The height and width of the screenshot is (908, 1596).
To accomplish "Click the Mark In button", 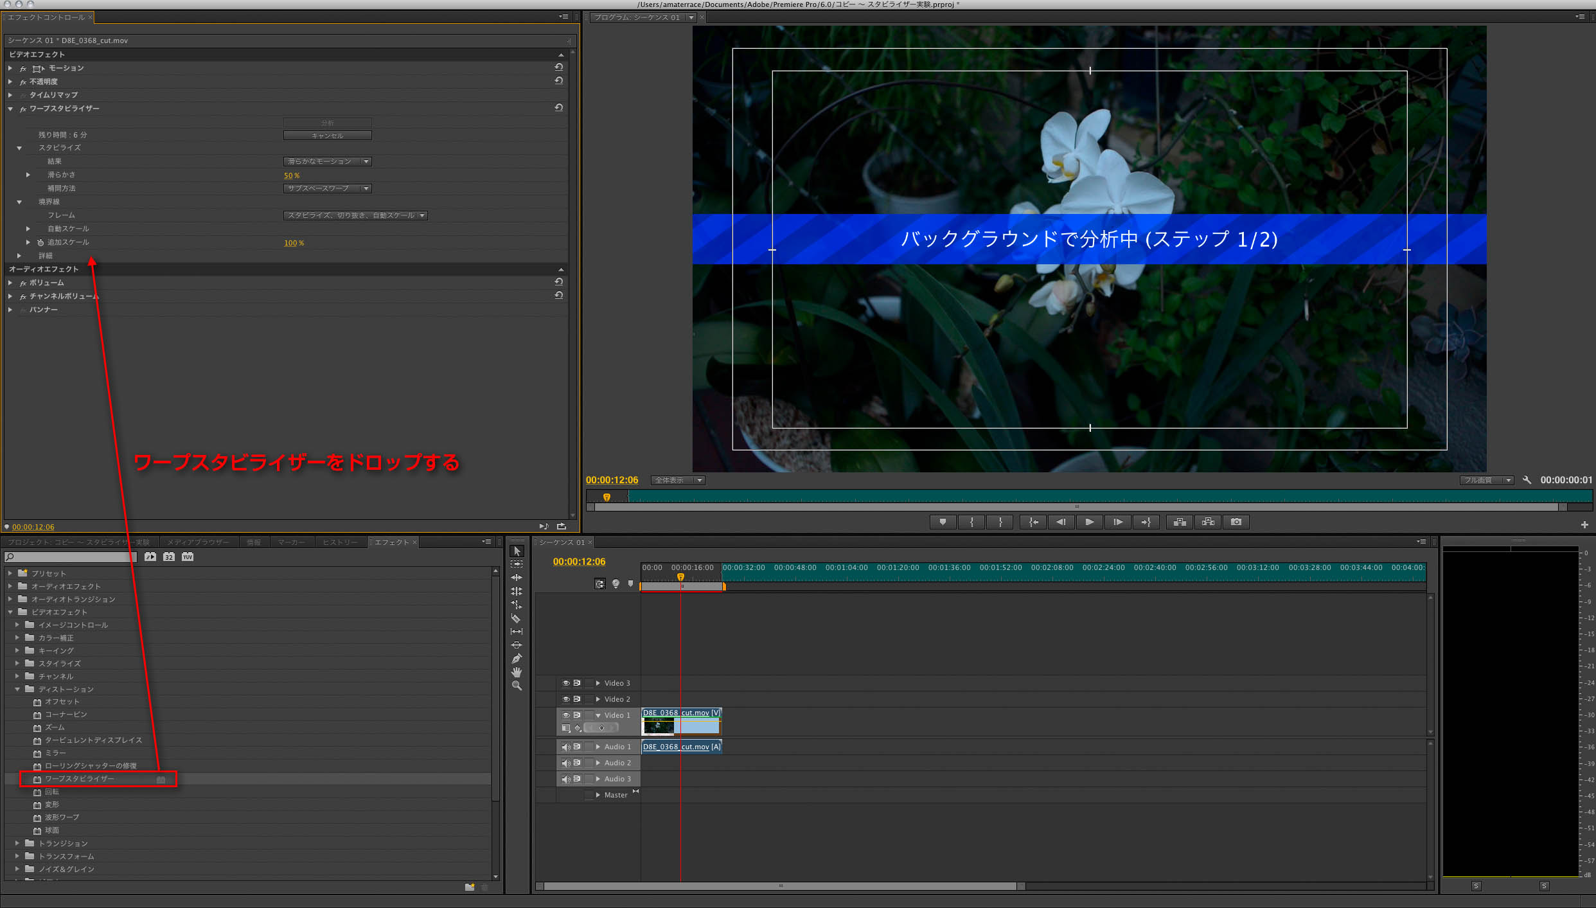I will (x=971, y=522).
